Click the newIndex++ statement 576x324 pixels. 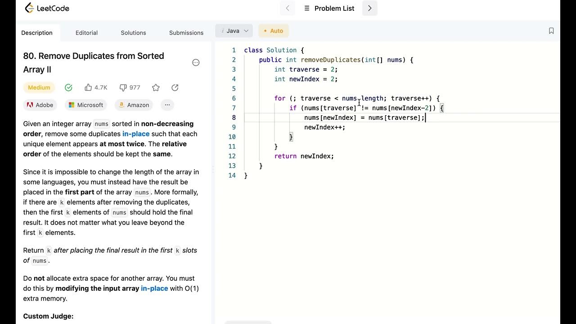pyautogui.click(x=325, y=127)
